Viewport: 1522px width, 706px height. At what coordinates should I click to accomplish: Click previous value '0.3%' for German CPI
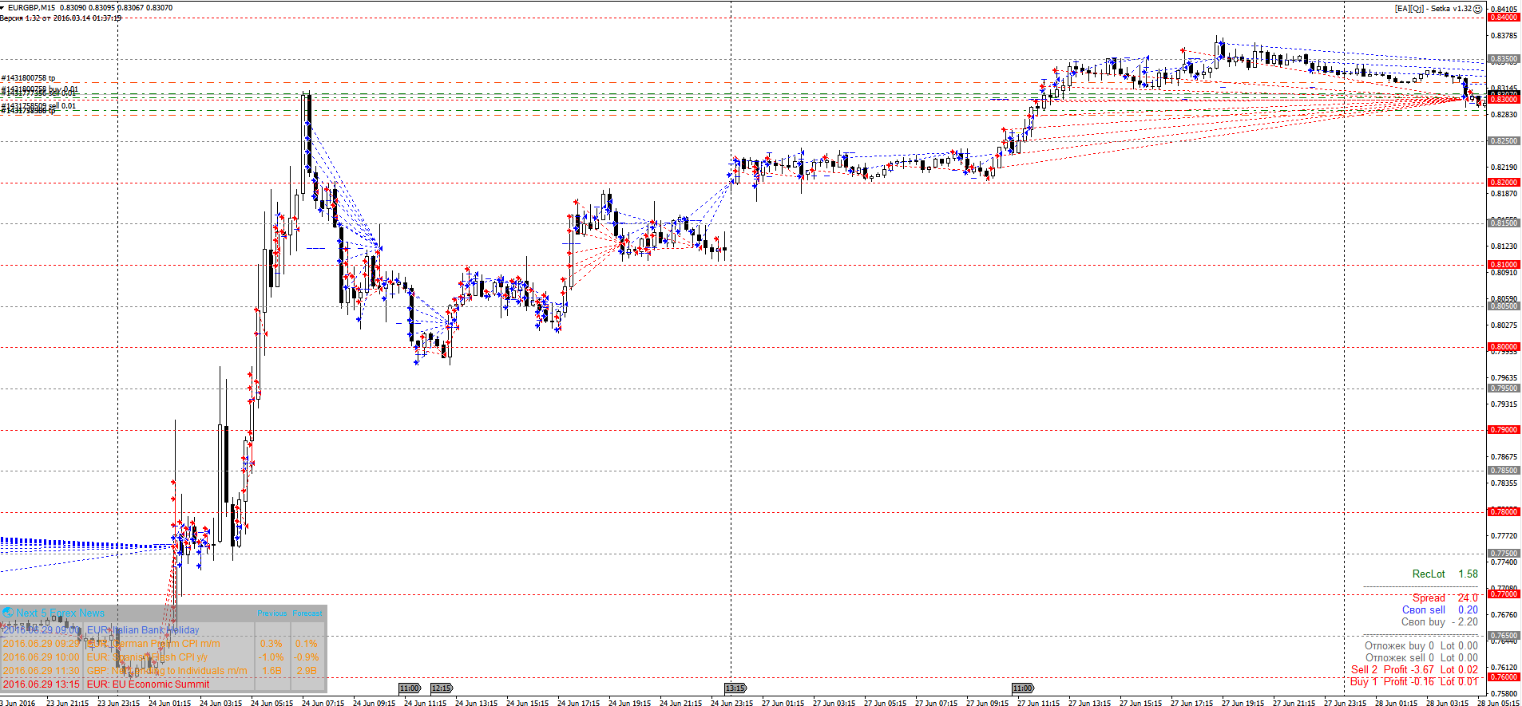point(272,644)
